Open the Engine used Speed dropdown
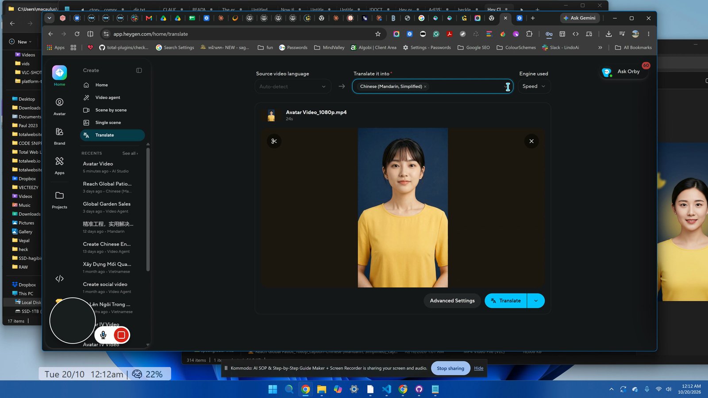 coord(534,86)
